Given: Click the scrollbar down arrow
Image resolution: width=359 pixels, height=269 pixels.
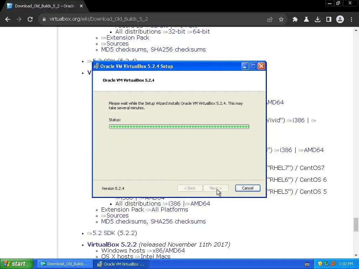Looking at the screenshot, I should (356, 255).
